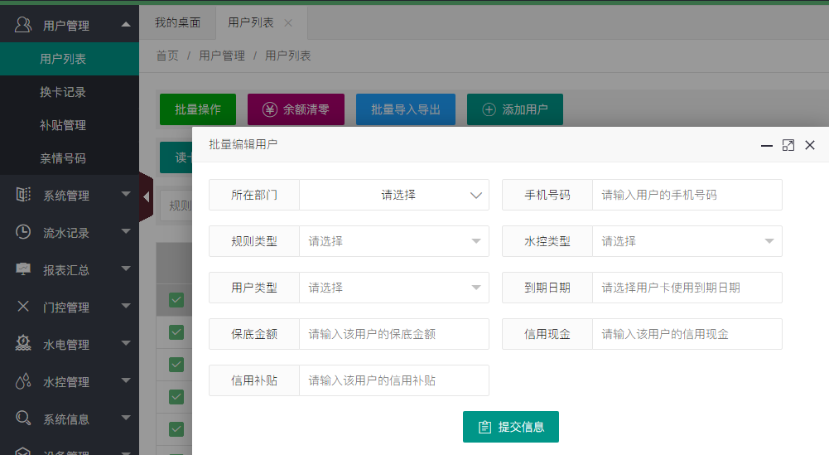Click the 手机号码 input field
The height and width of the screenshot is (455, 829).
point(687,196)
